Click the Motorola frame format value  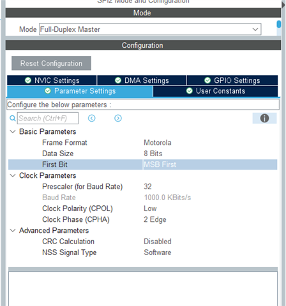coord(158,143)
